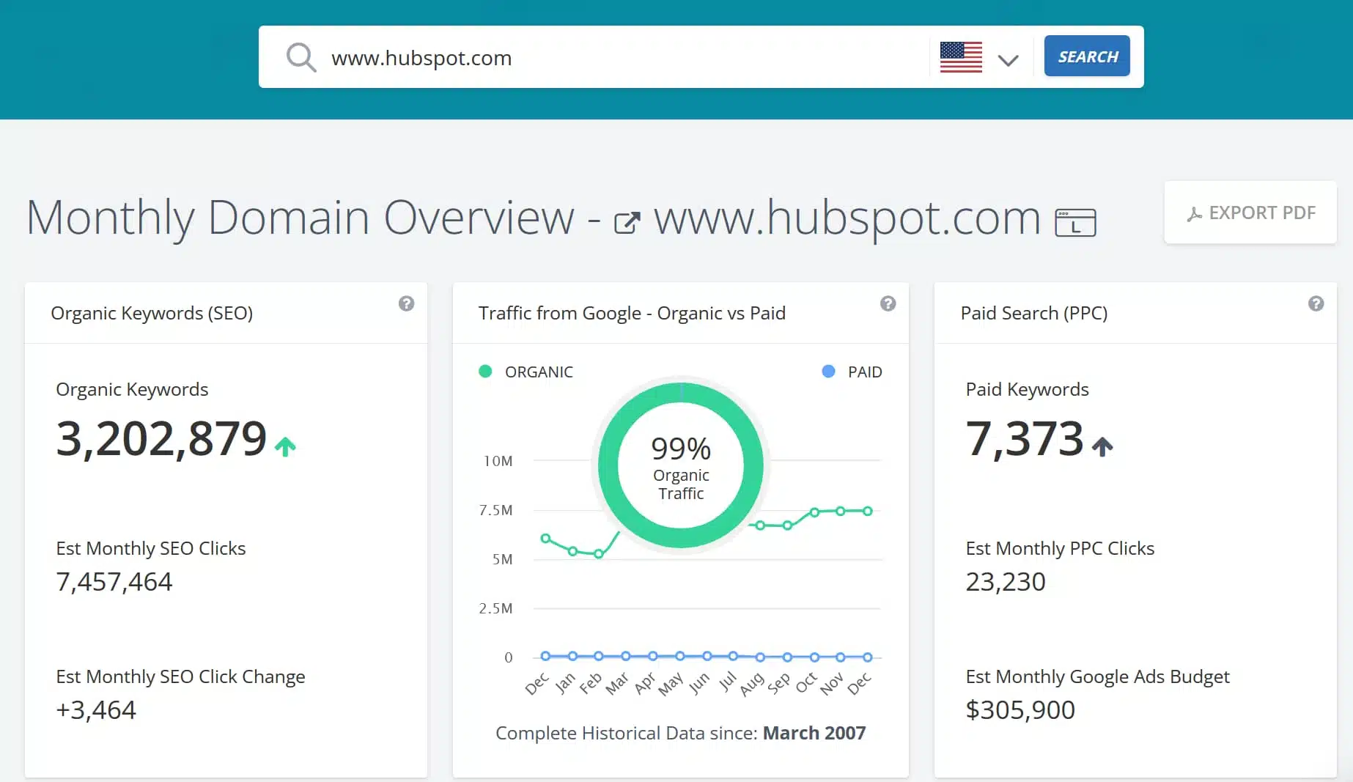This screenshot has width=1353, height=782.
Task: Click inside the domain search input field
Action: pos(623,57)
